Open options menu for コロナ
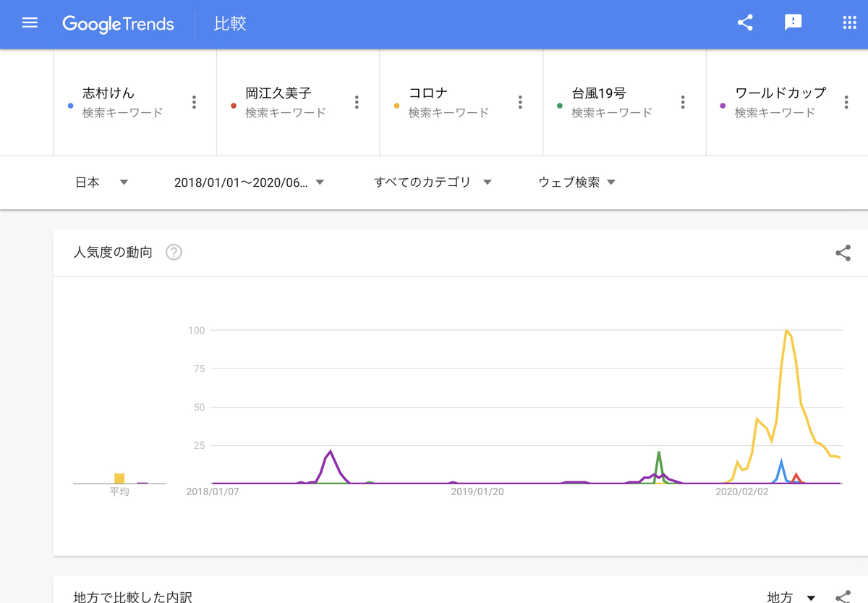 click(520, 102)
